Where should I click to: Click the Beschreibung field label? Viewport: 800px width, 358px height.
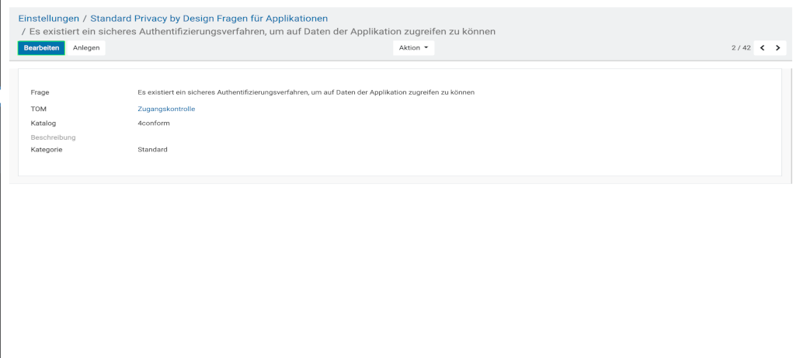click(53, 137)
